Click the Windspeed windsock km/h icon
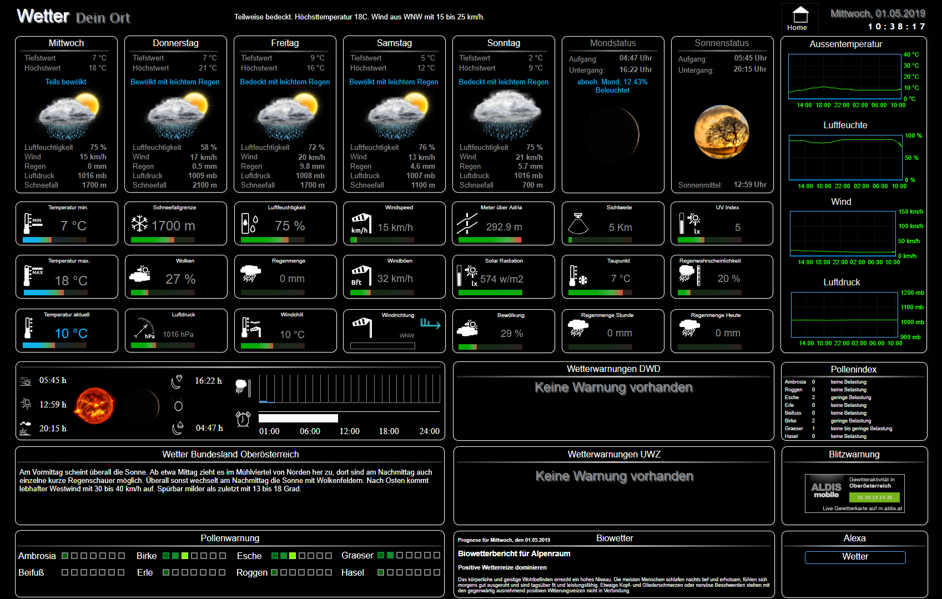The height and width of the screenshot is (599, 942). click(361, 224)
